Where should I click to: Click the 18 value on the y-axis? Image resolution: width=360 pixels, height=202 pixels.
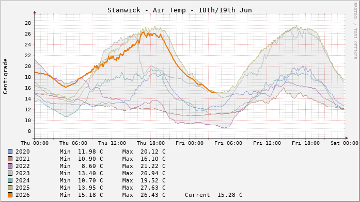click(28, 77)
